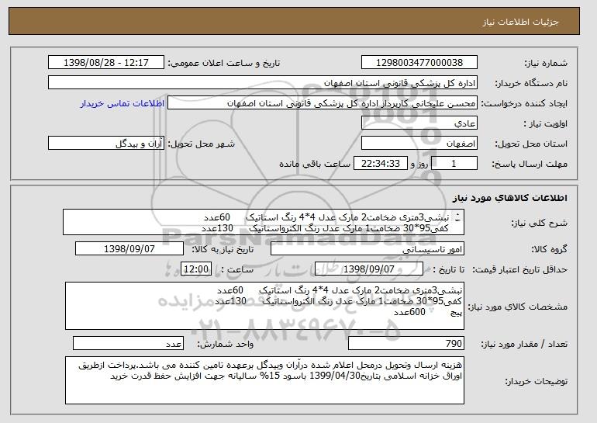Click the goods specifications text area
597x423 pixels.
[264, 306]
